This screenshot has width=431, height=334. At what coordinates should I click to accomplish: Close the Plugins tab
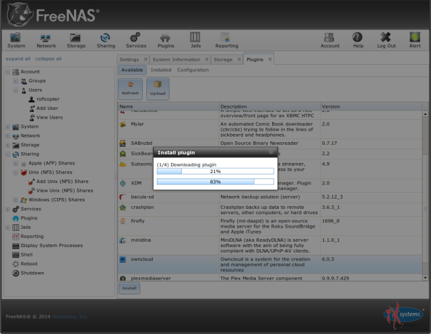click(x=270, y=59)
